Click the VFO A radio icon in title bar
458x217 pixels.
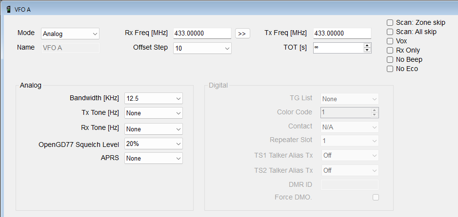tap(8, 9)
